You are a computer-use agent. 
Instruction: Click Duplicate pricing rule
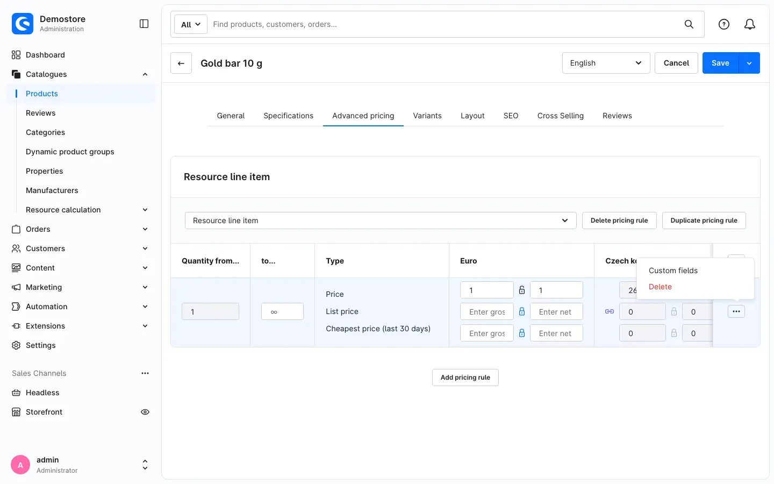point(704,220)
